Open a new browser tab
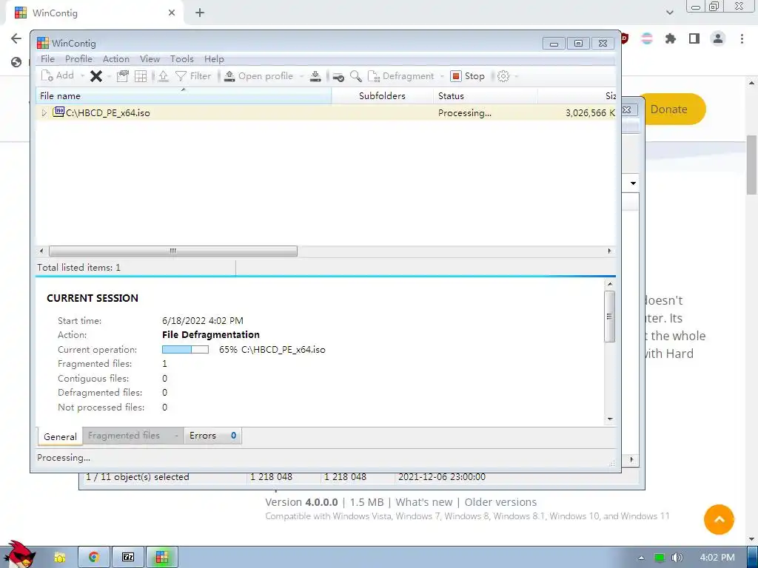 [x=200, y=13]
